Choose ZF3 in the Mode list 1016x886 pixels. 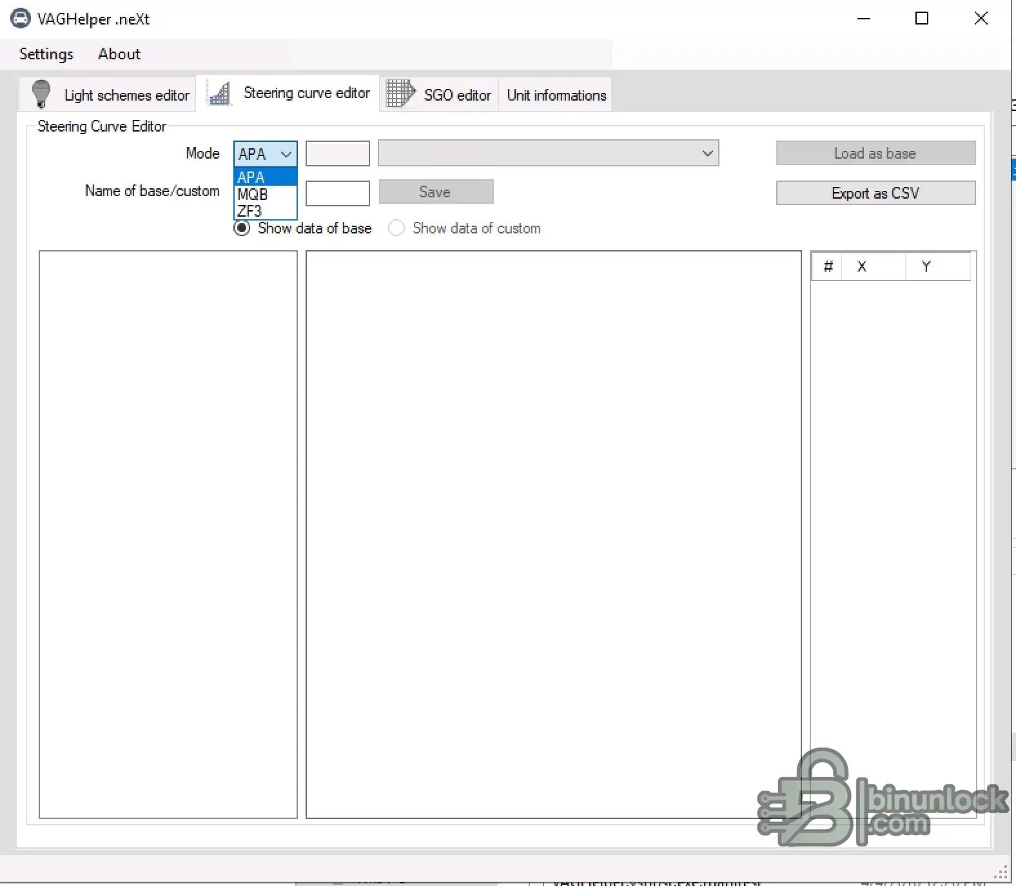click(265, 211)
